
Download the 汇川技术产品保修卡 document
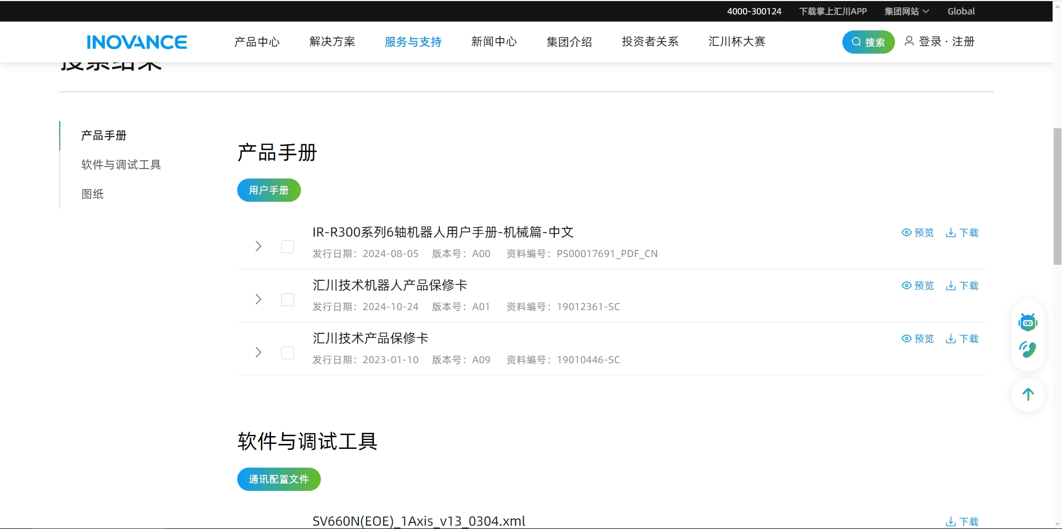click(962, 339)
